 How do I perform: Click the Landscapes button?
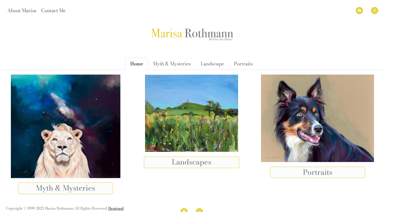[191, 162]
